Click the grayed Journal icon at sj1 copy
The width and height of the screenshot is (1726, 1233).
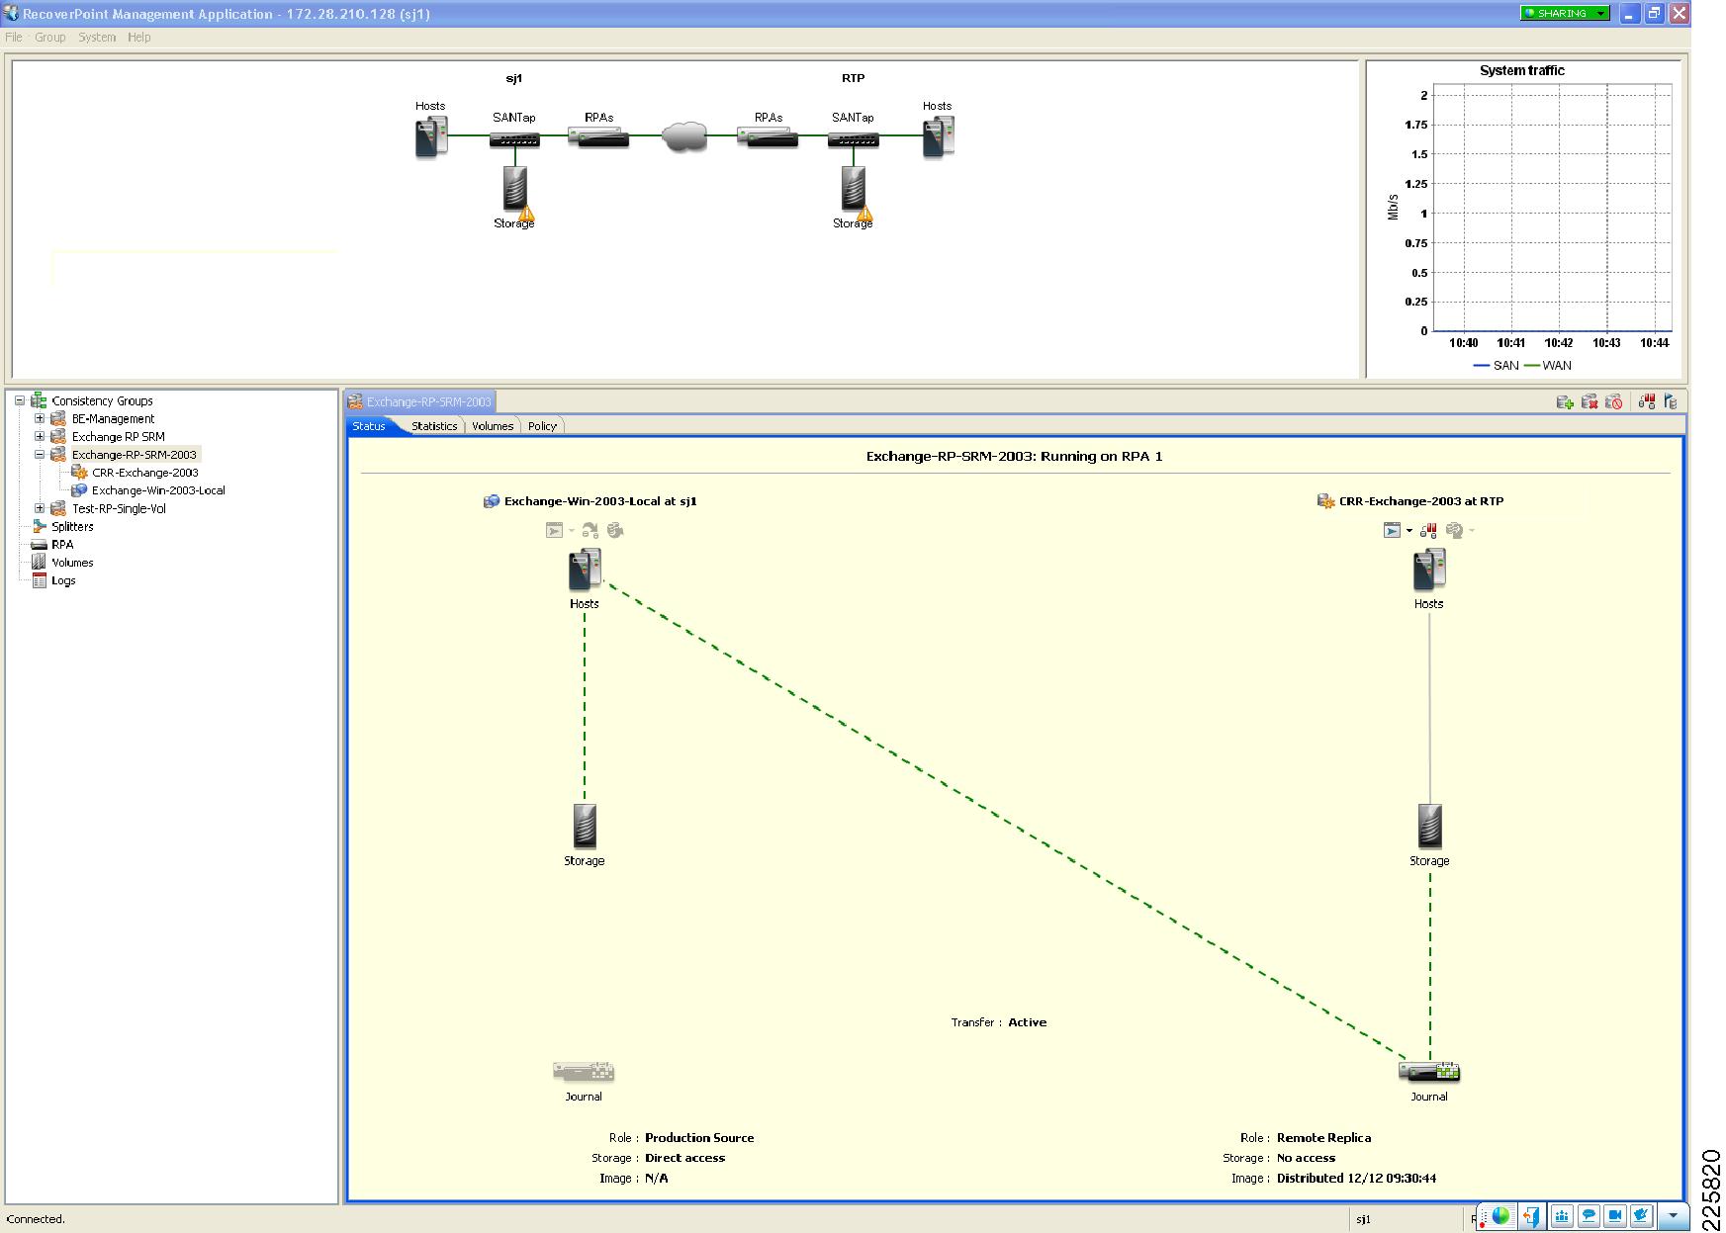click(x=584, y=1071)
